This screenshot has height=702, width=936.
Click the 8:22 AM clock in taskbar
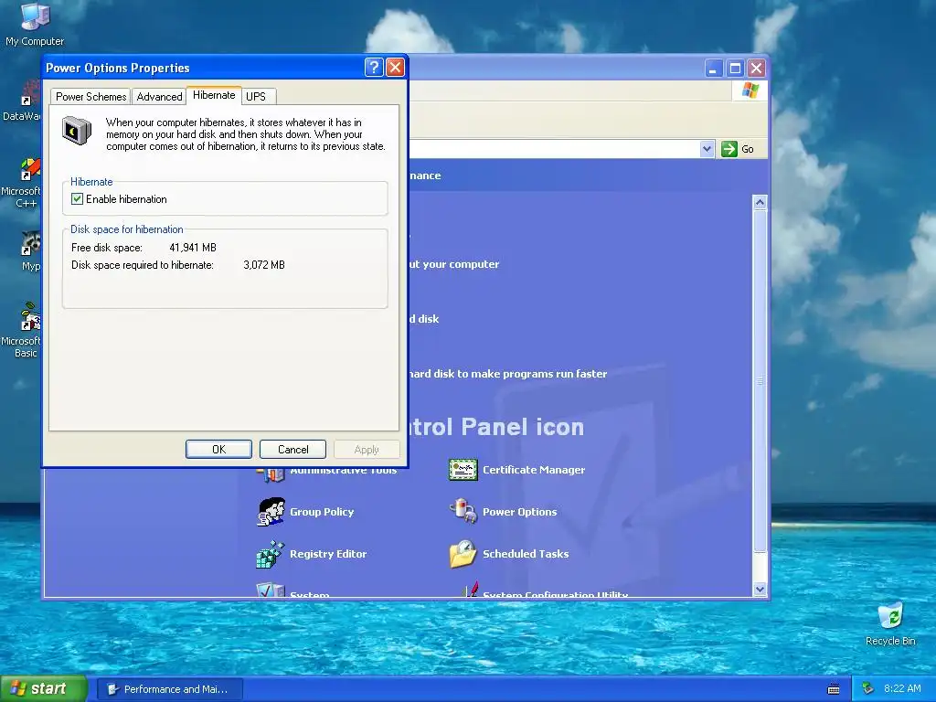902,688
